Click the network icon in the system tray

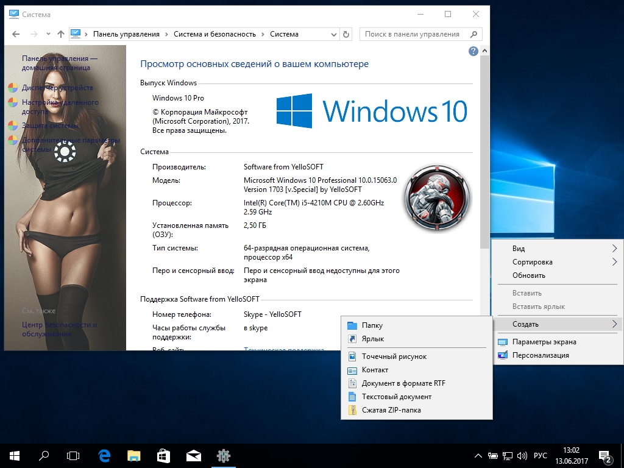[x=508, y=456]
